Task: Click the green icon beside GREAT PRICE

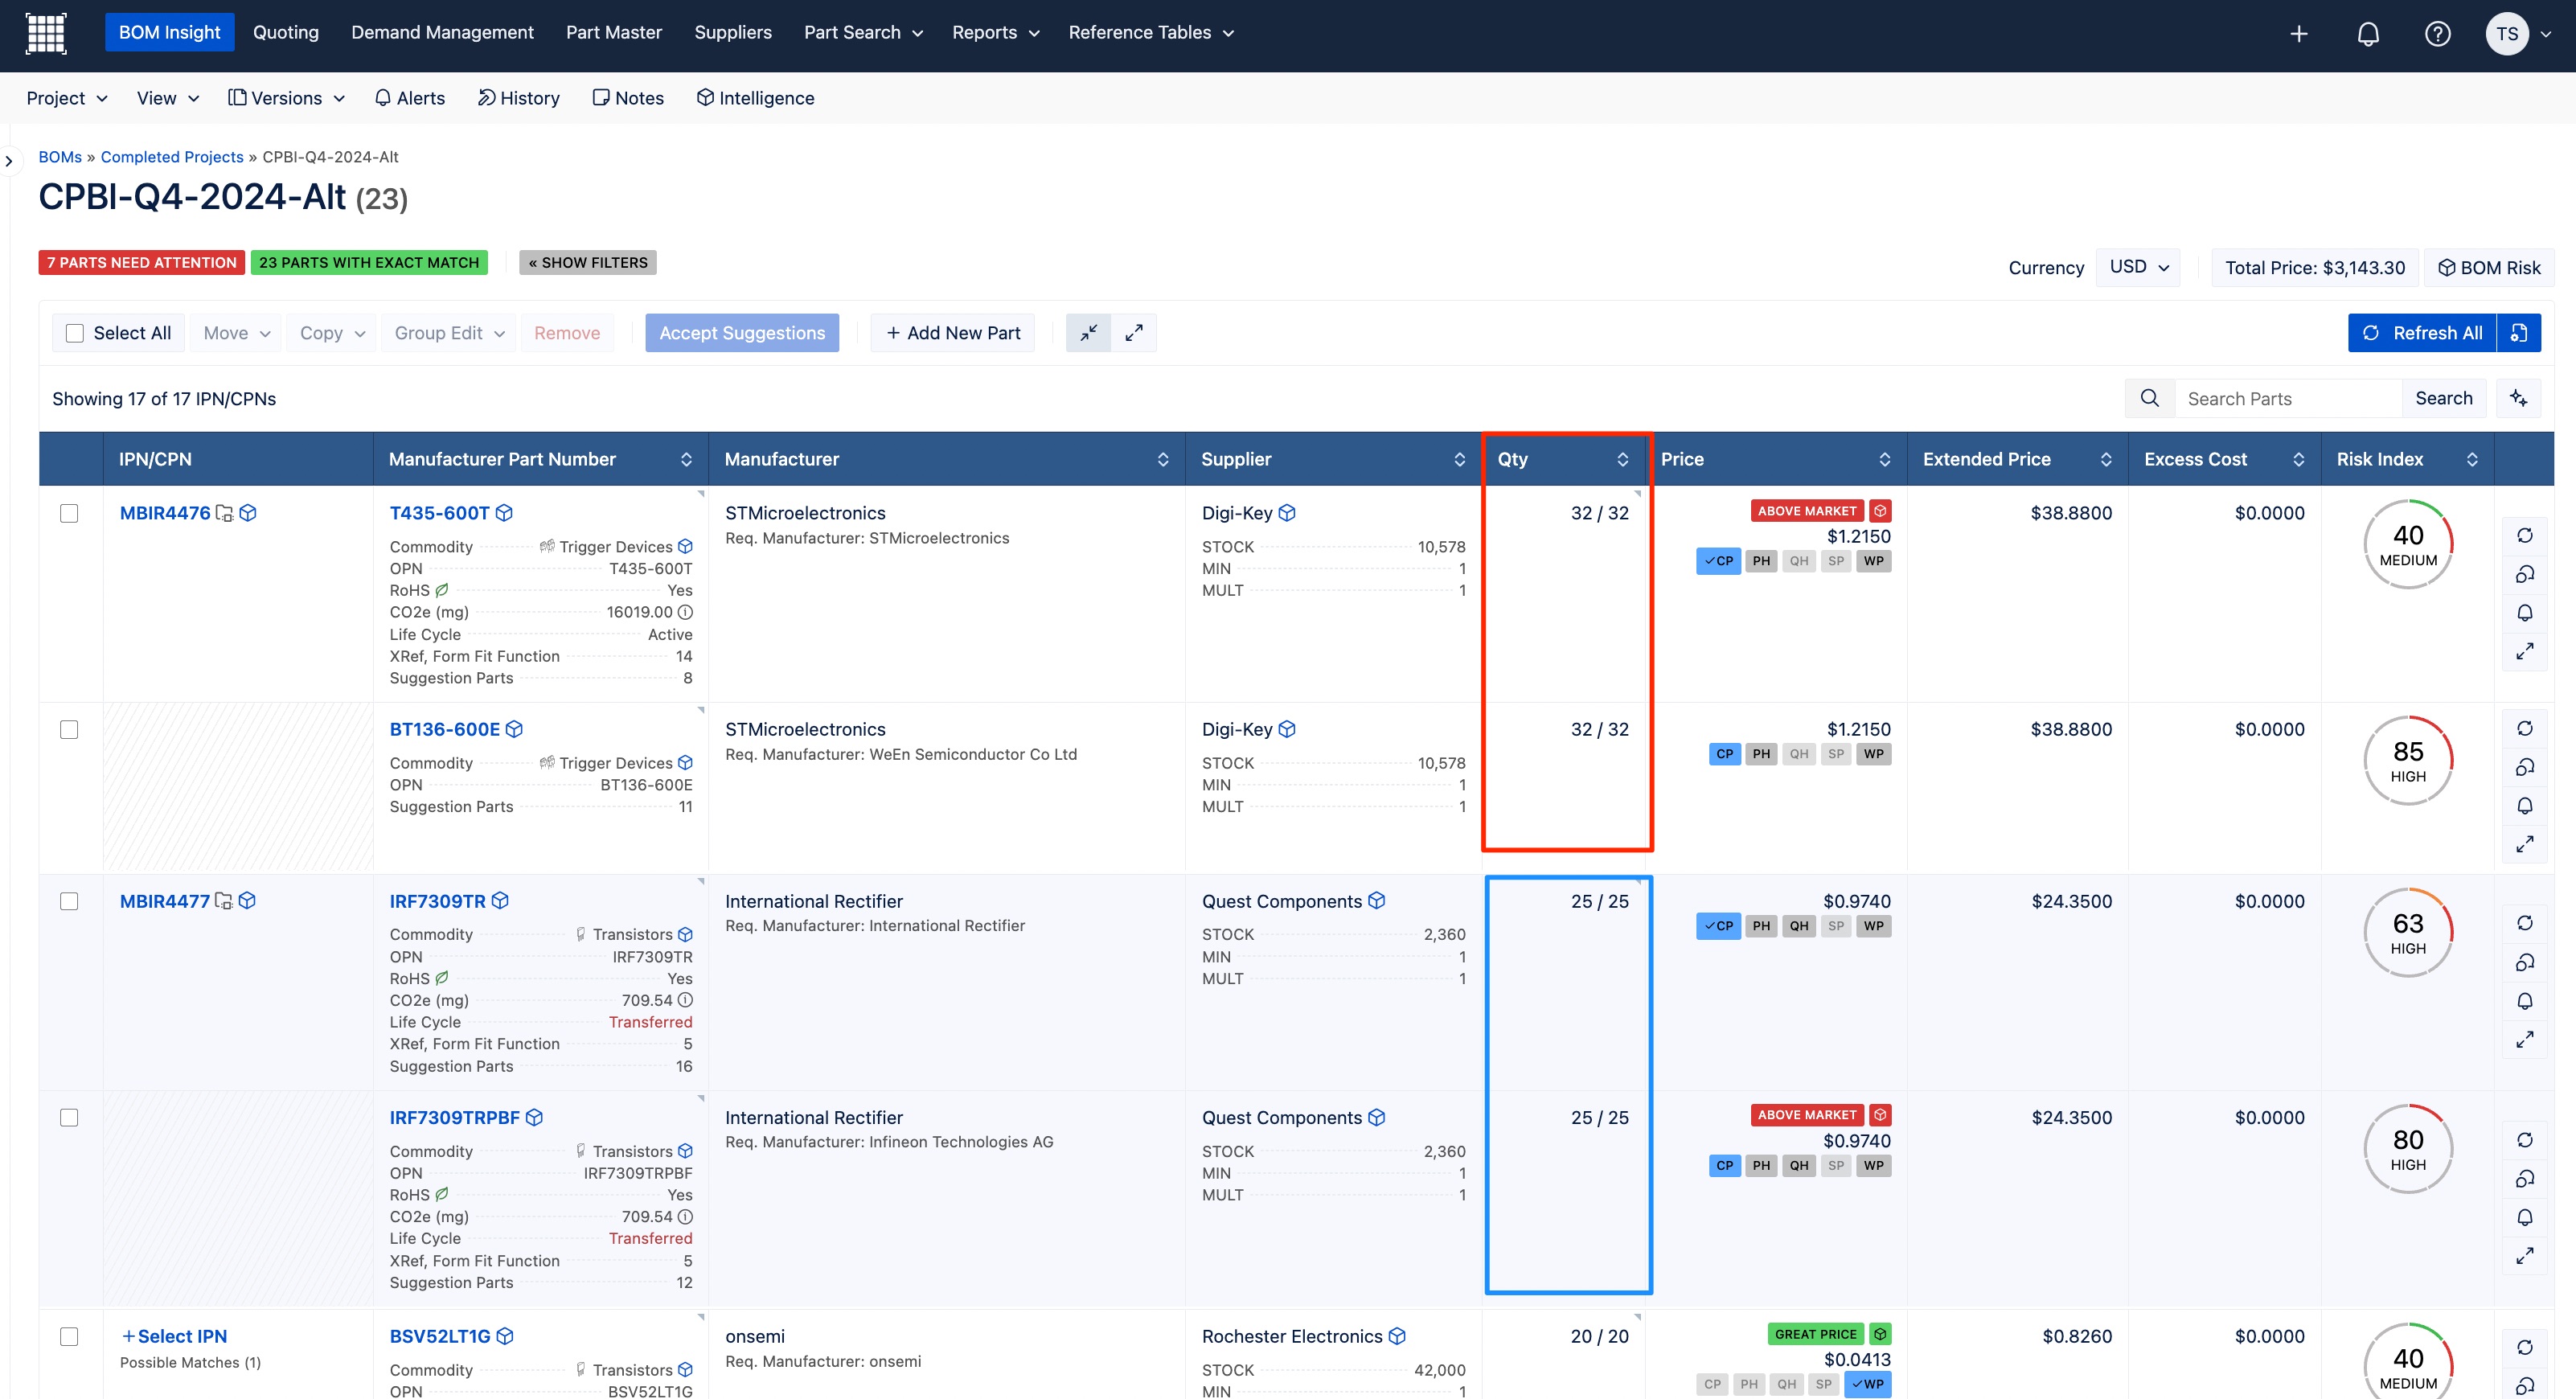Action: pyautogui.click(x=1880, y=1334)
